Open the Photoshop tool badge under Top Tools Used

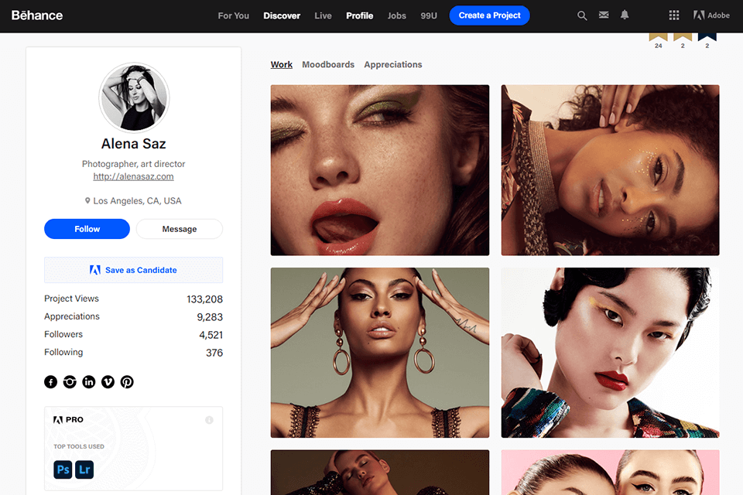click(63, 469)
